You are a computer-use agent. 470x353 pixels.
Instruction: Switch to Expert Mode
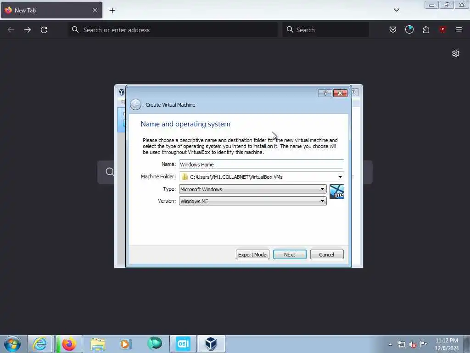tap(252, 255)
